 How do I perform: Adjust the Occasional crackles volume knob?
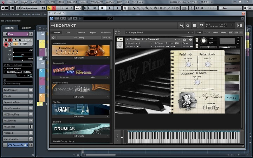click(197, 83)
